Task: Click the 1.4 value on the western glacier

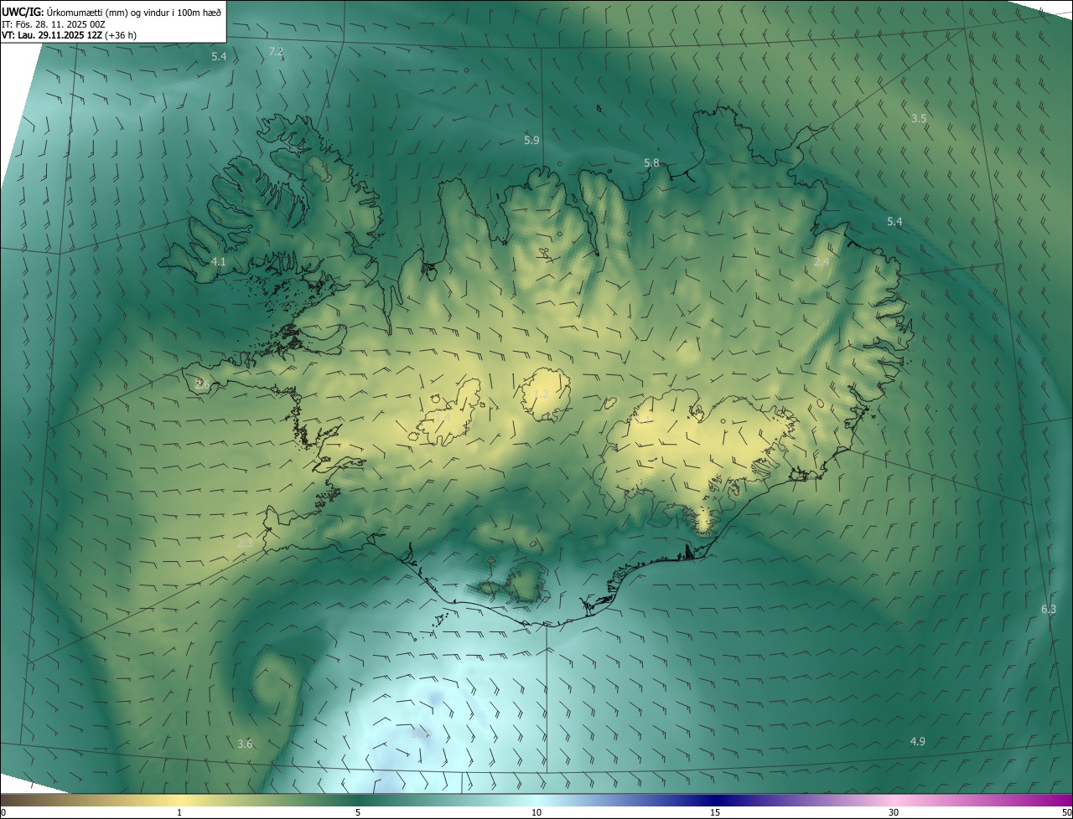Action: (x=443, y=416)
